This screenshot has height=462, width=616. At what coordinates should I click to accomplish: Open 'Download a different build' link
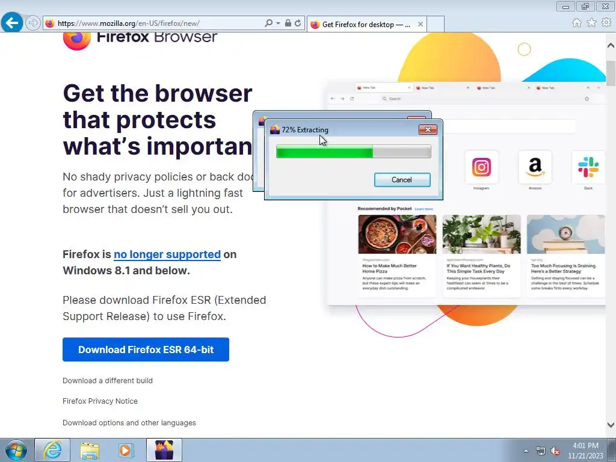pos(108,381)
